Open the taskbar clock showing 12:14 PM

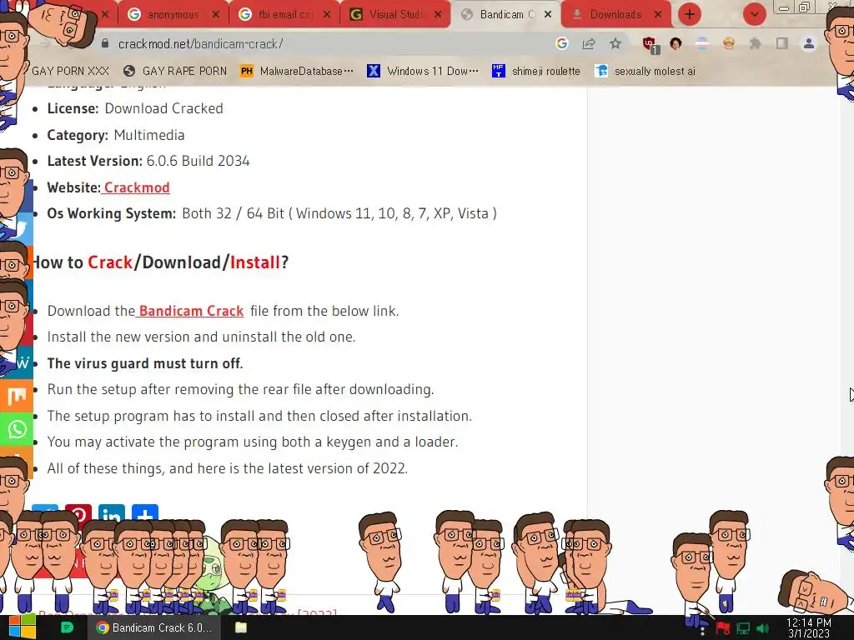(809, 627)
